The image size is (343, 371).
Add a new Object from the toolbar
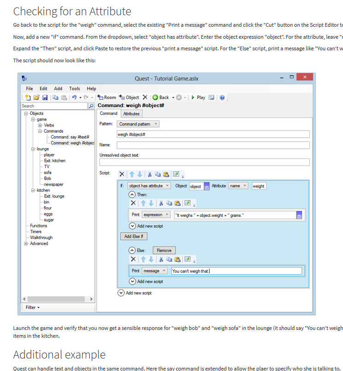click(x=129, y=97)
